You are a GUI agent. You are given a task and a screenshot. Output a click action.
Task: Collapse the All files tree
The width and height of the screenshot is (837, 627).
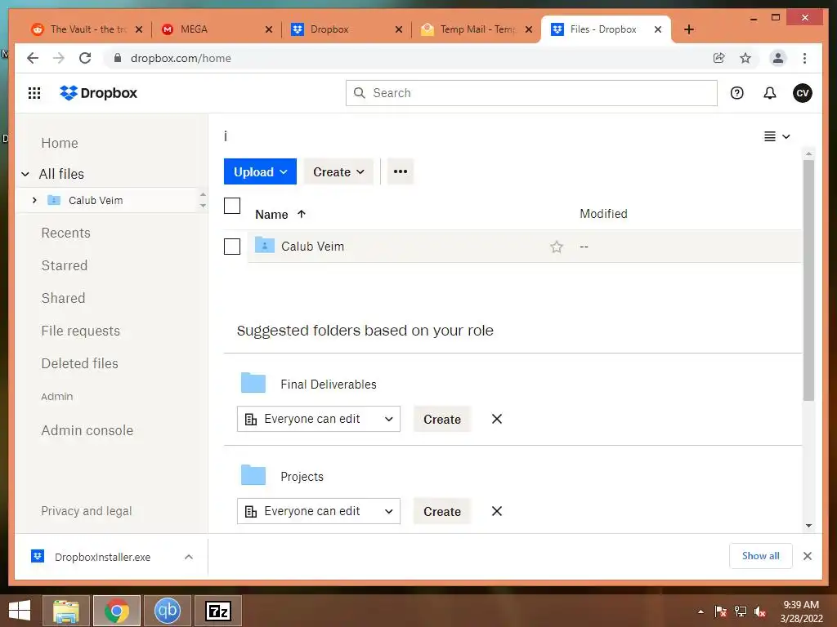[25, 174]
